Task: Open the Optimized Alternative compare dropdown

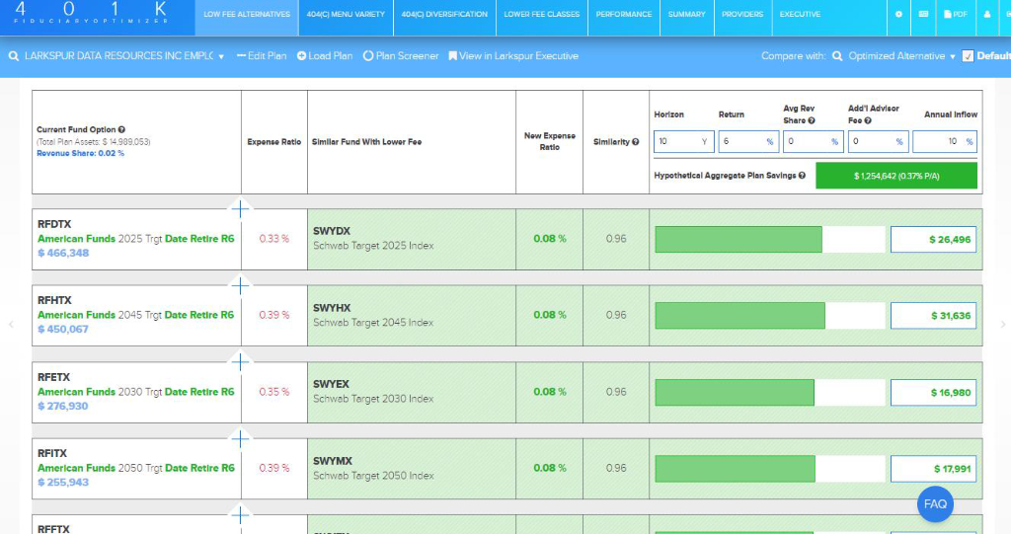Action: tap(953, 56)
